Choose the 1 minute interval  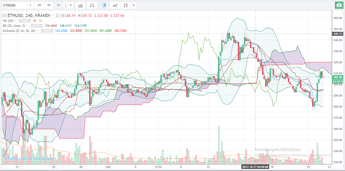pos(31,5)
